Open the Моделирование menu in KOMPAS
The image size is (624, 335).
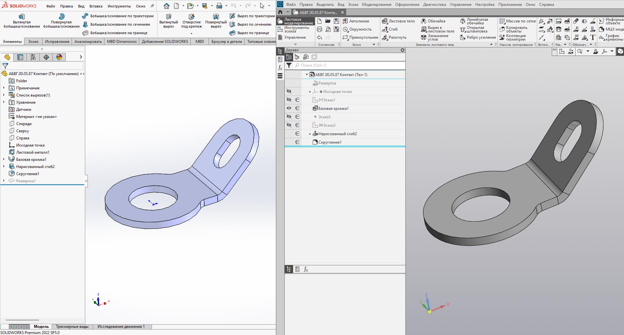click(376, 5)
